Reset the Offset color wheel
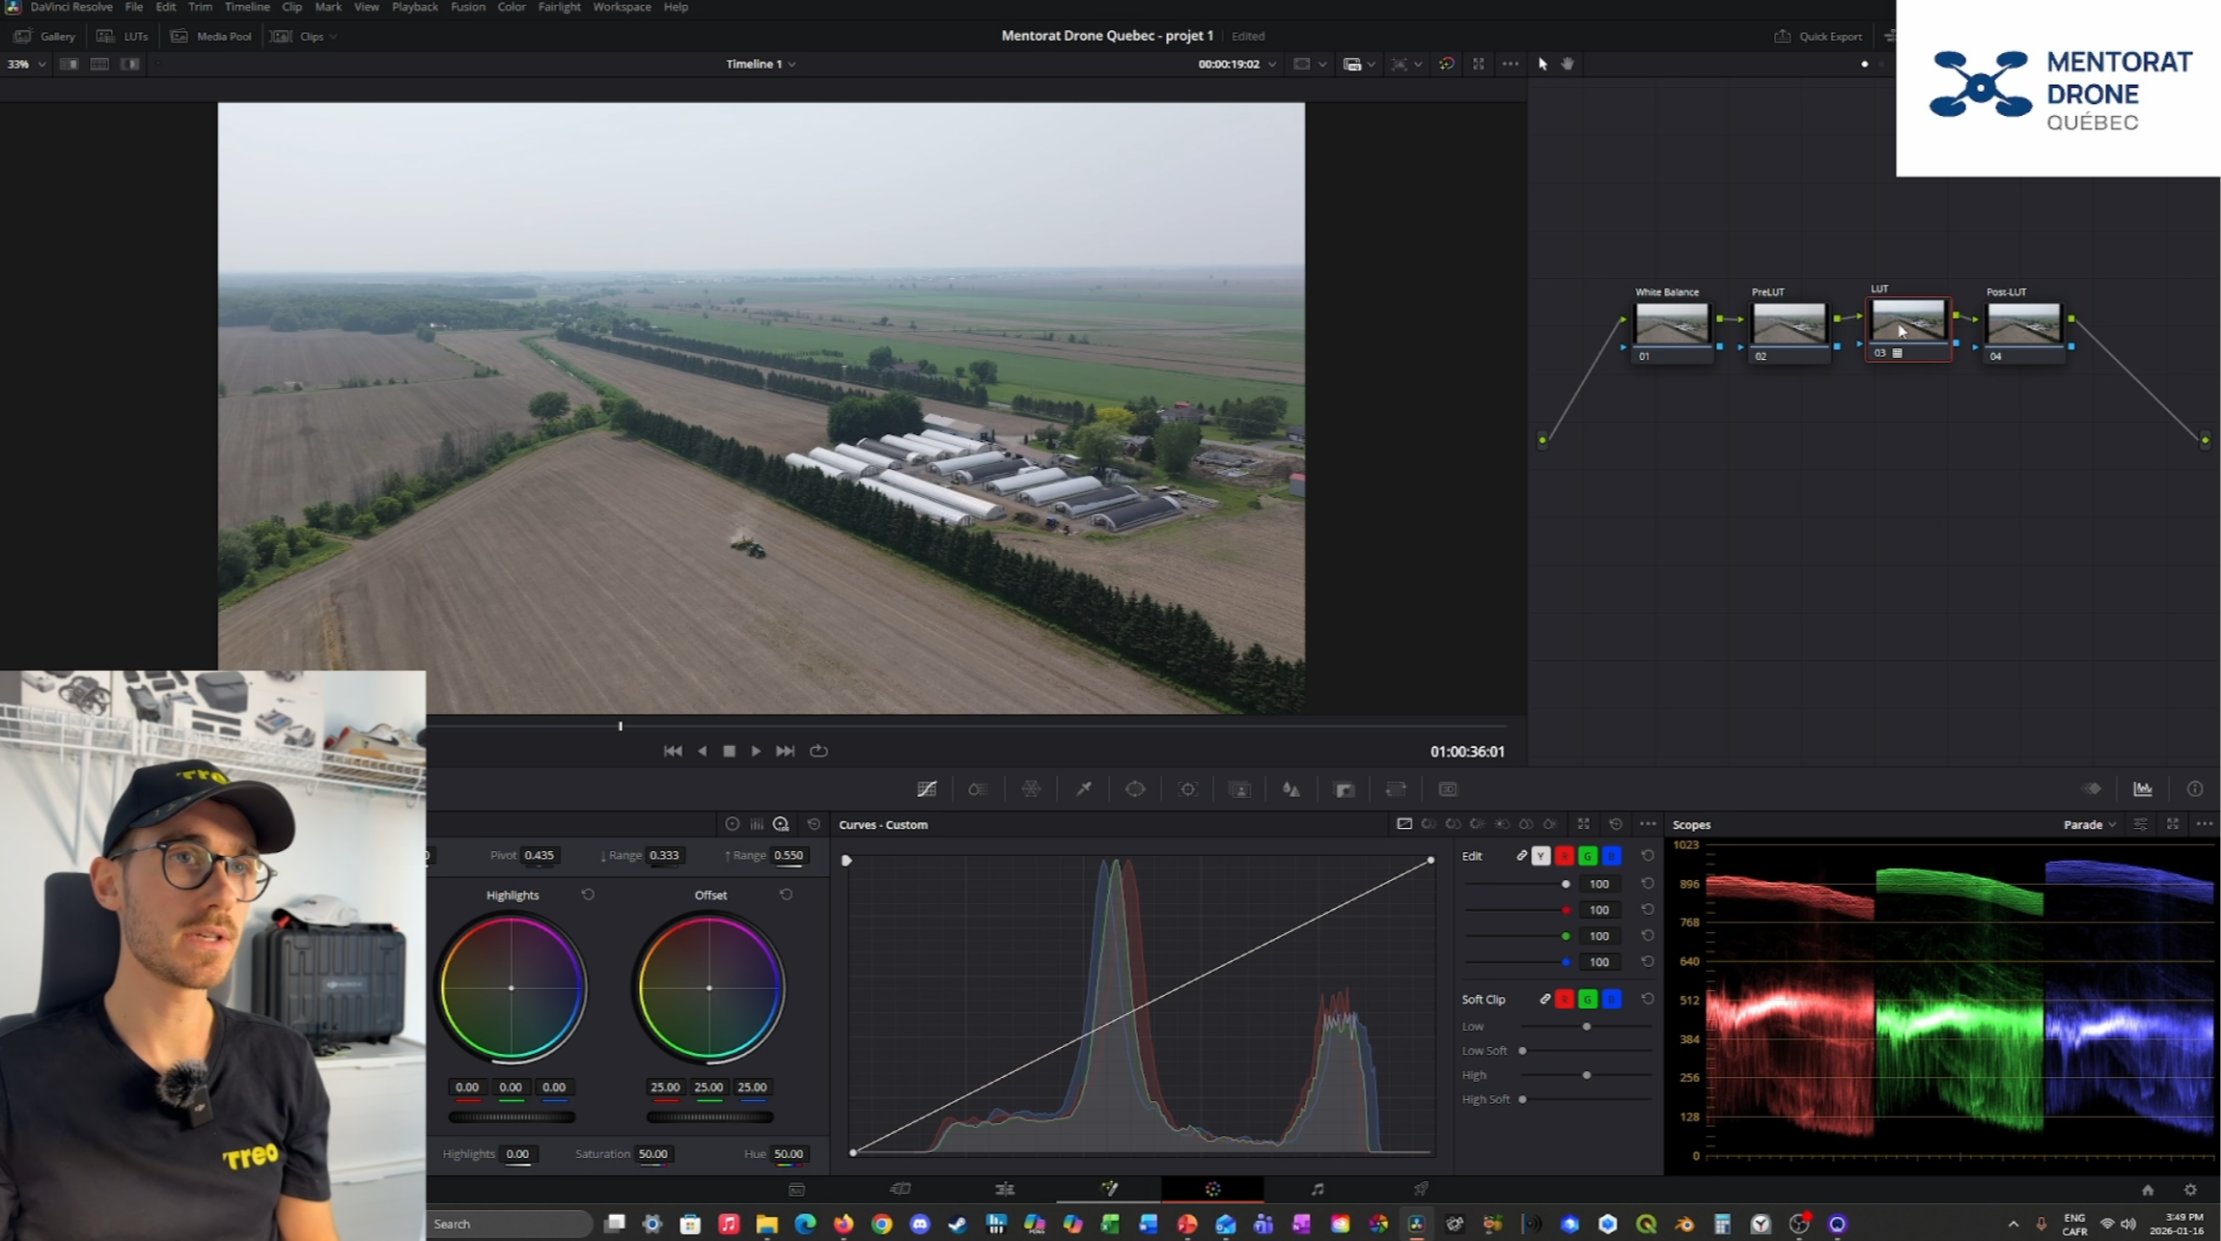Viewport: 2221px width, 1241px height. click(786, 895)
